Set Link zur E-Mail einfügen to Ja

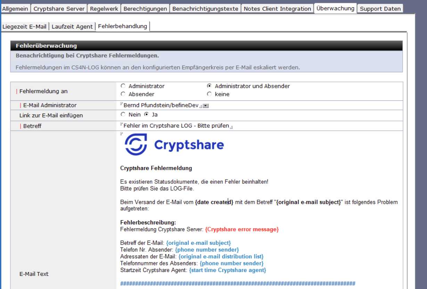click(146, 115)
